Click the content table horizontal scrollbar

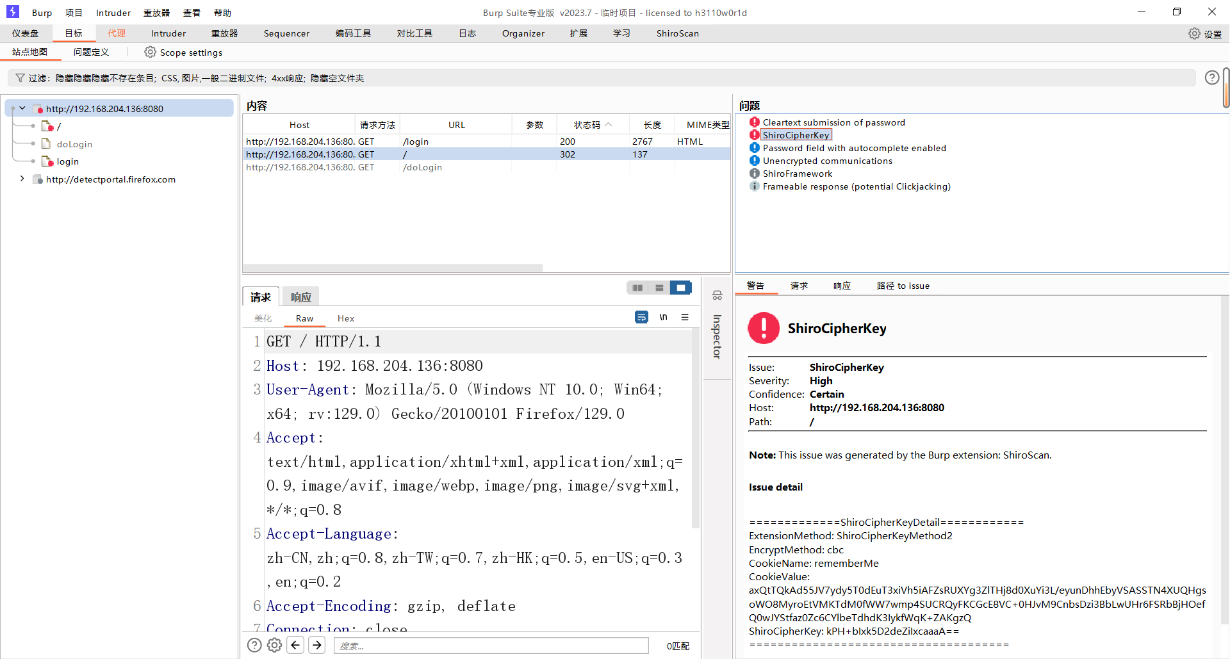393,268
